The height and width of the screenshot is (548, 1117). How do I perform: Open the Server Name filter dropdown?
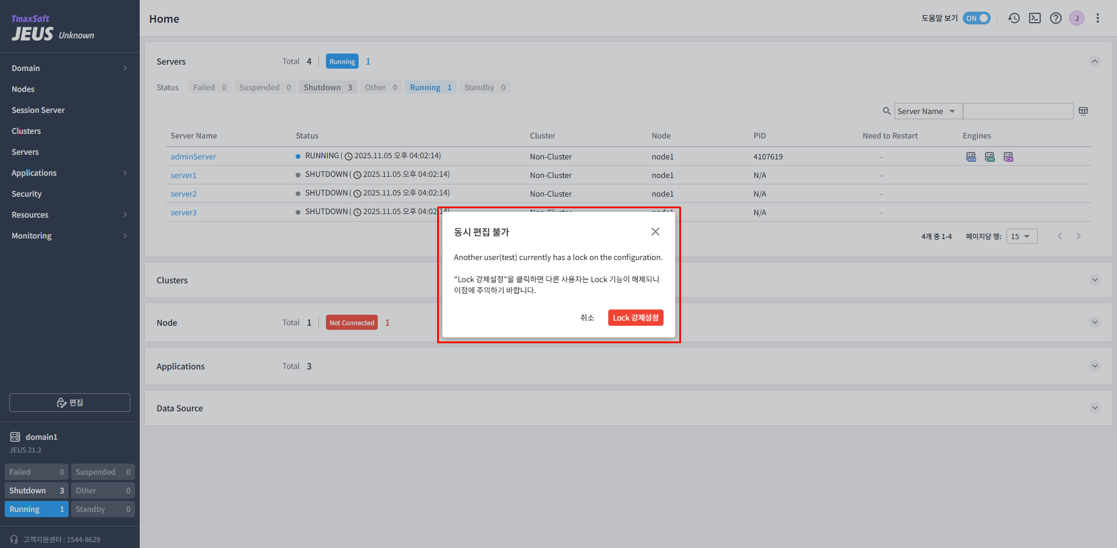(x=928, y=111)
